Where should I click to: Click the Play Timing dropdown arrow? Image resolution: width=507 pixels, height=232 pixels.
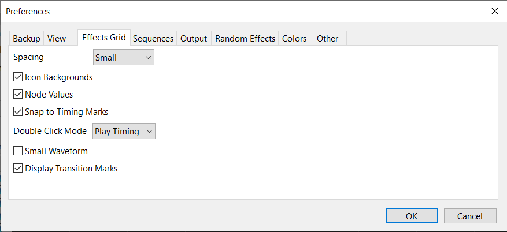(x=149, y=132)
